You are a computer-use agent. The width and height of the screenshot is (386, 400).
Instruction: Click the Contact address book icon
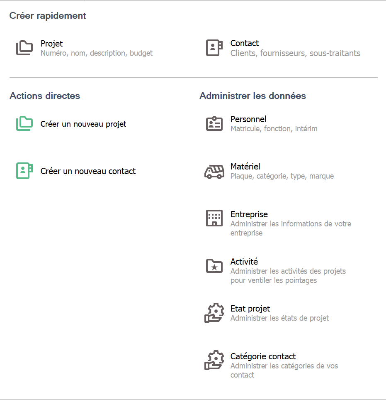[214, 48]
